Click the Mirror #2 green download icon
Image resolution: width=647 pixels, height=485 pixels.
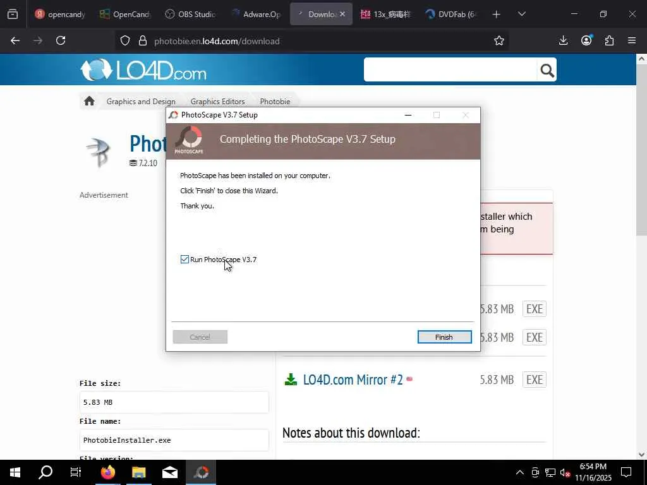point(291,380)
